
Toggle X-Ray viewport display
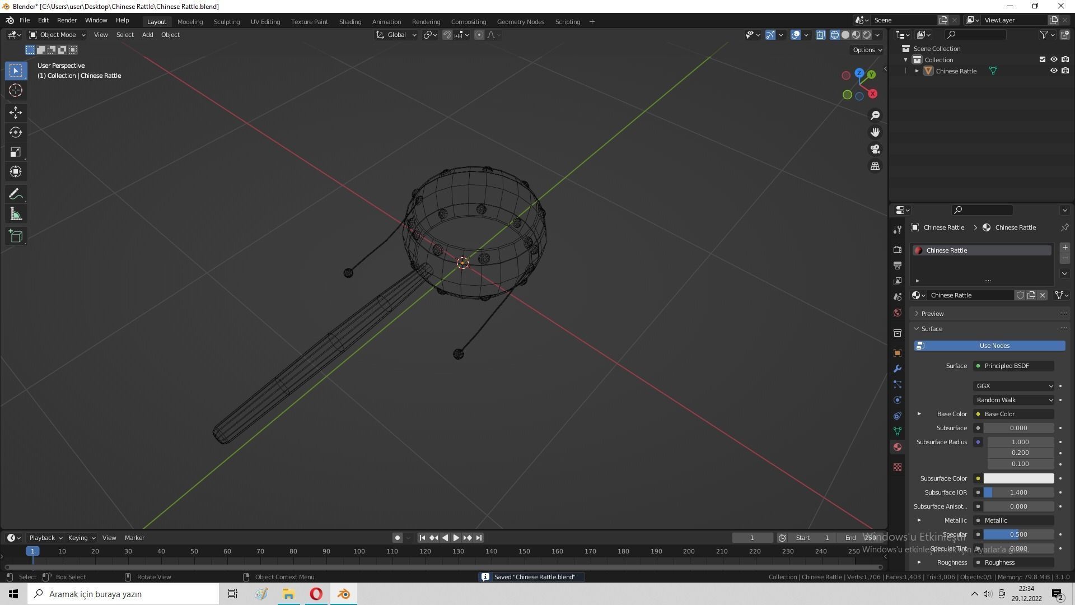pyautogui.click(x=820, y=35)
